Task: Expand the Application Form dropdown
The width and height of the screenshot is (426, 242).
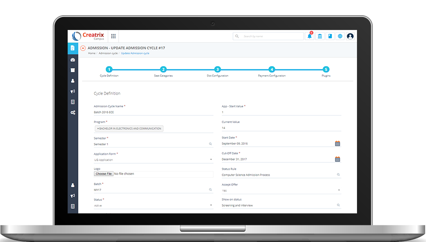Action: (211, 160)
